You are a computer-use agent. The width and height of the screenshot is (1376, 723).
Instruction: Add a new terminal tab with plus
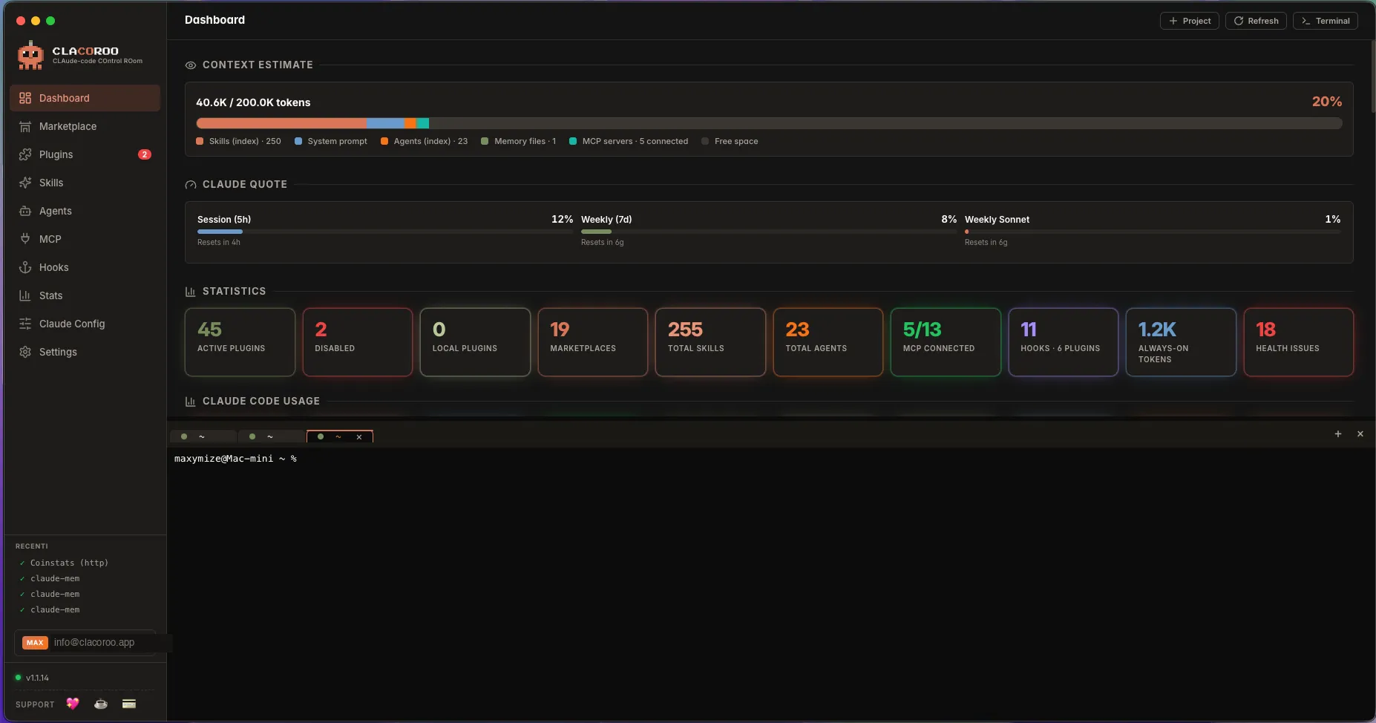coord(1338,434)
